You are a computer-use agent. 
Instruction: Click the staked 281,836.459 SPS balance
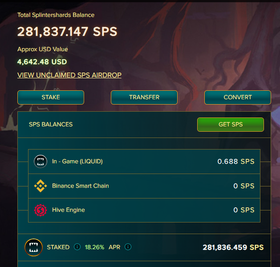[233, 247]
